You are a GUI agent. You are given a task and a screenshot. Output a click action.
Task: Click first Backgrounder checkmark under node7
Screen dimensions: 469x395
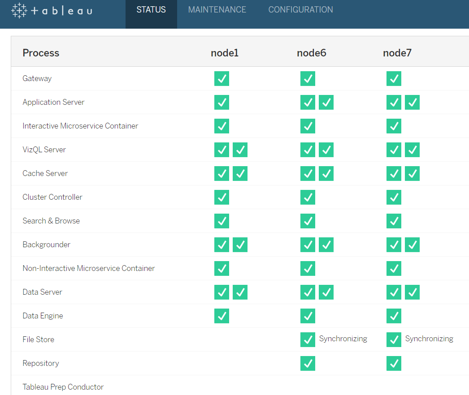[x=394, y=245]
